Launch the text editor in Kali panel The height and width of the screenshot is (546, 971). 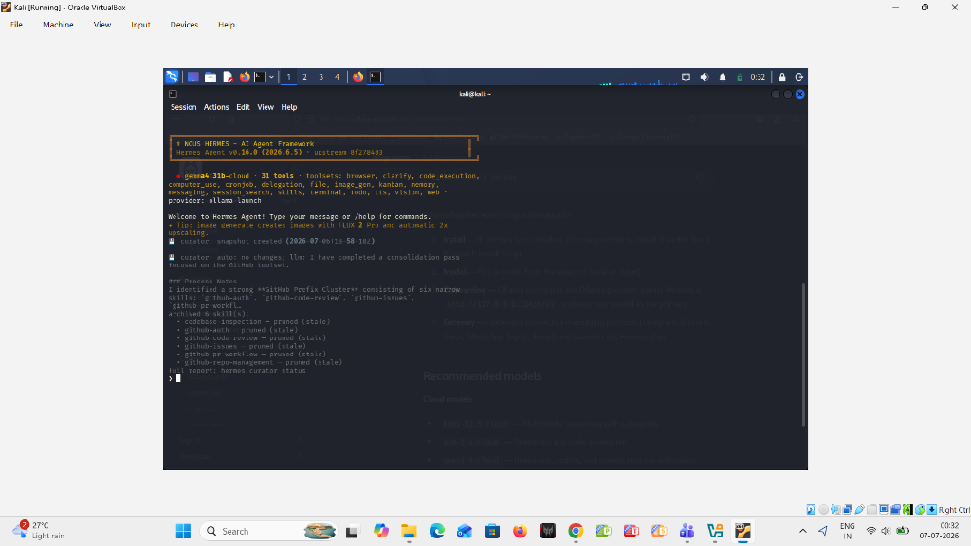228,77
